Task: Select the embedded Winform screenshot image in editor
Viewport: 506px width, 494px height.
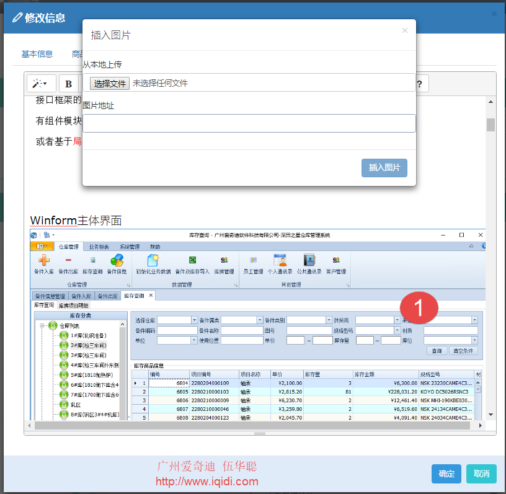Action: (x=257, y=324)
